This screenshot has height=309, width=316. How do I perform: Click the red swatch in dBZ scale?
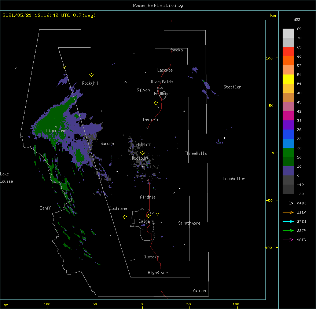[288, 52]
